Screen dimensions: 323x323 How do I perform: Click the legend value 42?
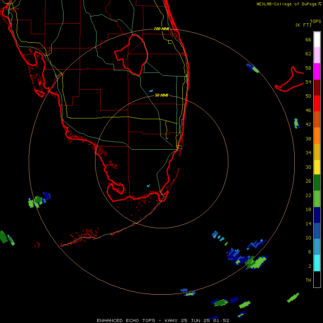coord(308,124)
